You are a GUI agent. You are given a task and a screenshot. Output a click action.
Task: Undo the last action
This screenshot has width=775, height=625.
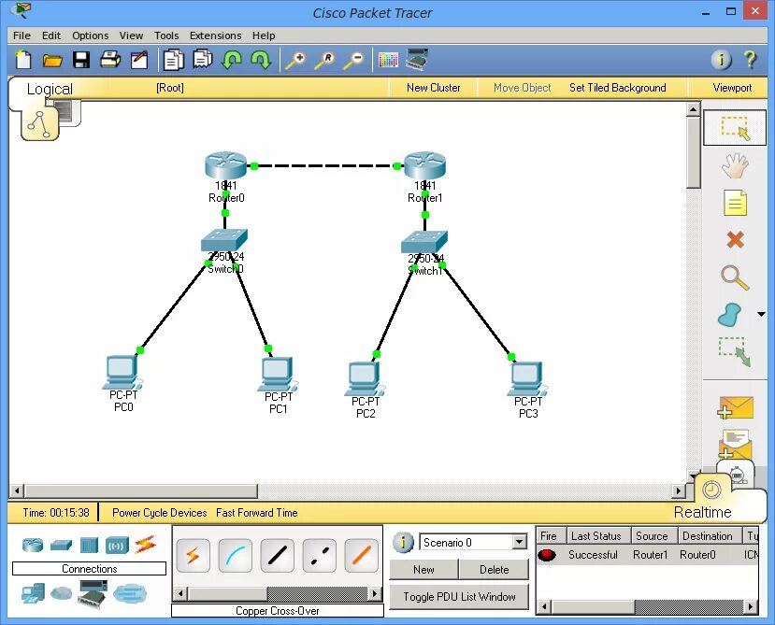coord(231,60)
